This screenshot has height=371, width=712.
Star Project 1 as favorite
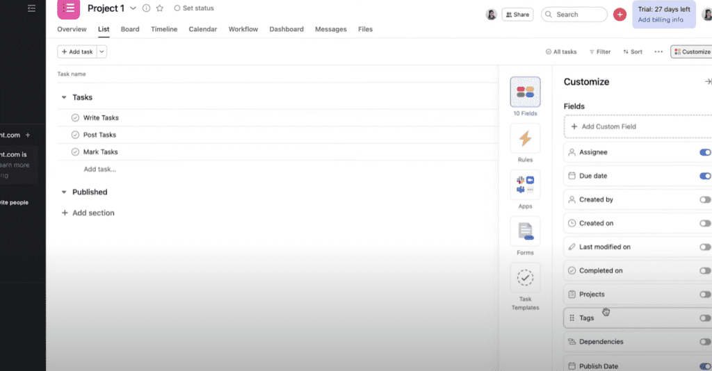coord(159,8)
